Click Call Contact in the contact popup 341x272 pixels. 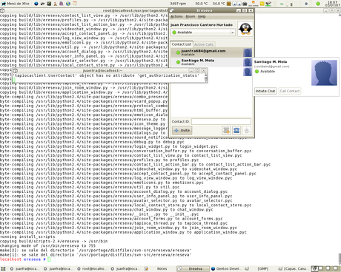[290, 91]
